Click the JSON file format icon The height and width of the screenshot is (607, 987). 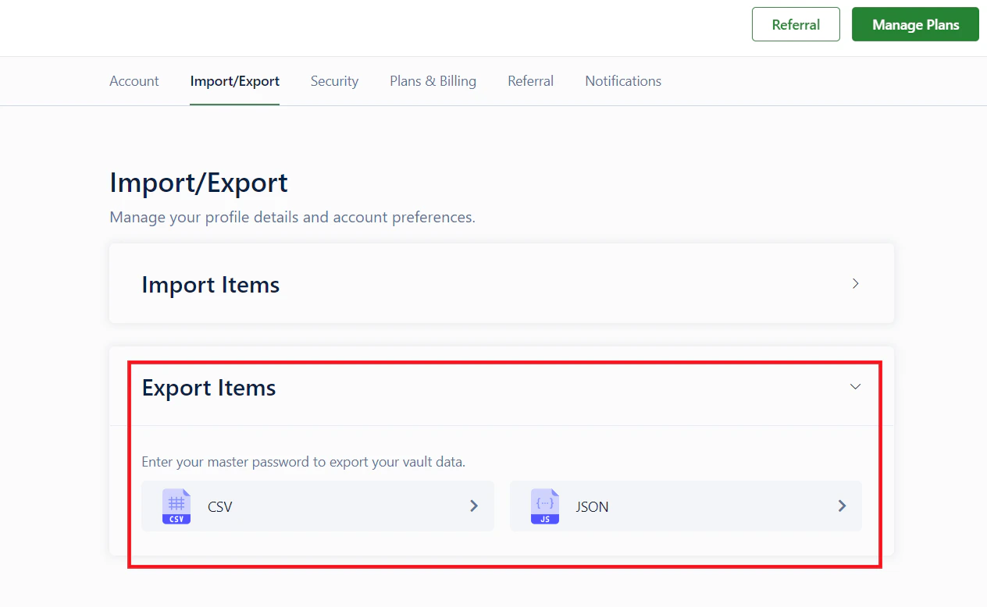(544, 506)
